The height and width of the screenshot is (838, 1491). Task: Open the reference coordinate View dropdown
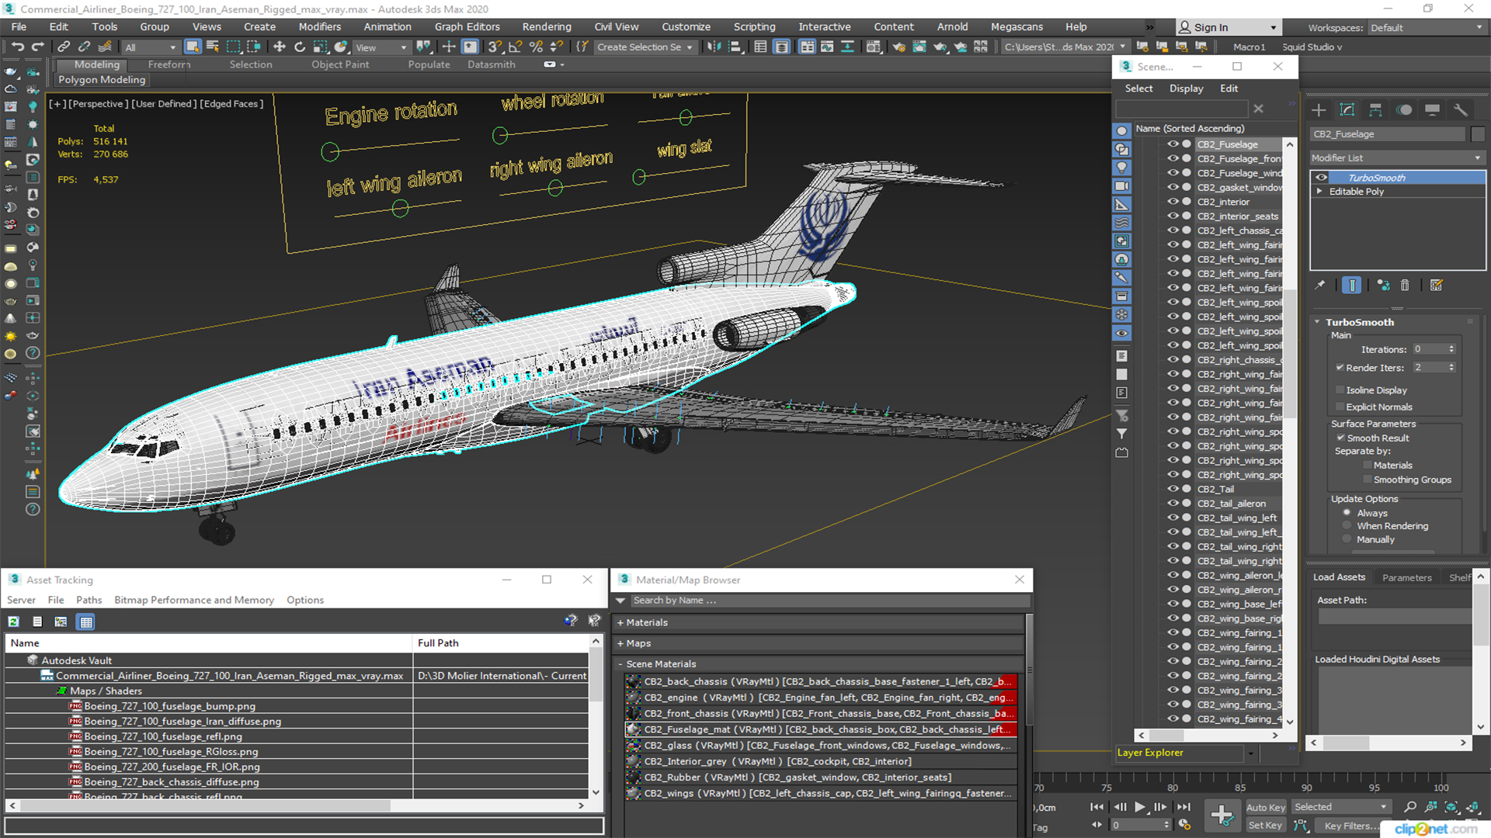(381, 47)
